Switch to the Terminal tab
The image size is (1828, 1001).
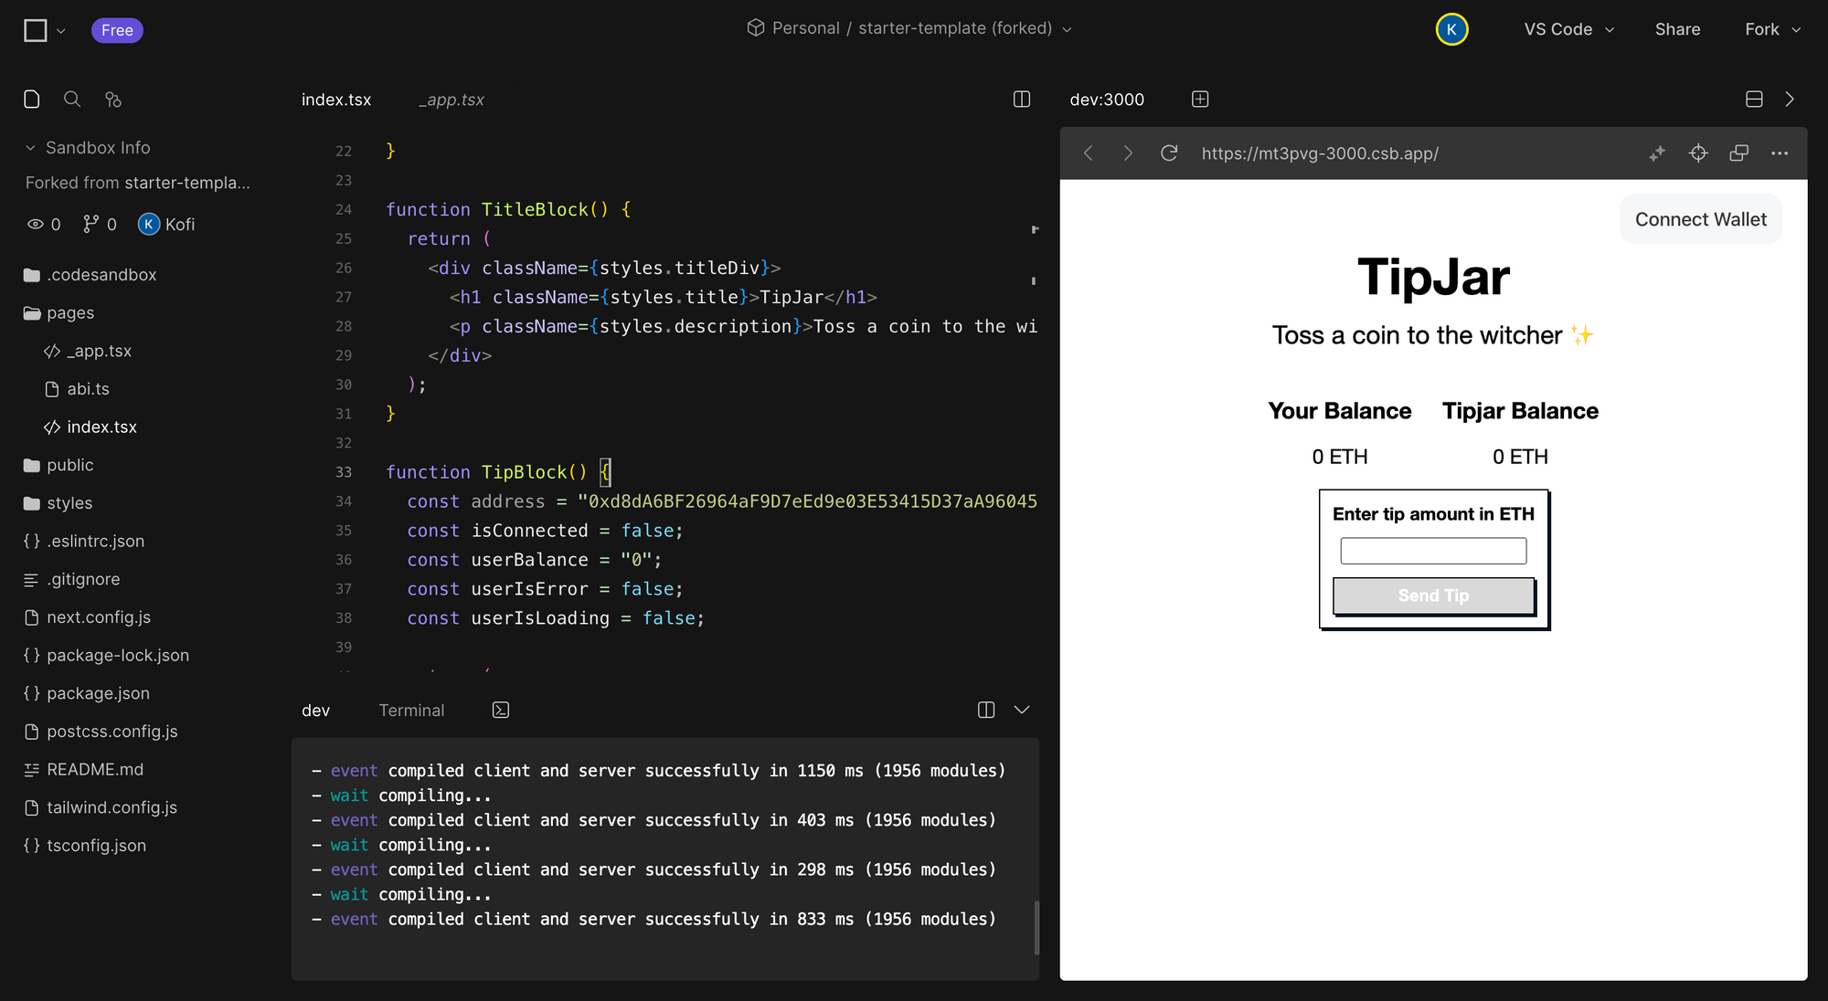[411, 711]
